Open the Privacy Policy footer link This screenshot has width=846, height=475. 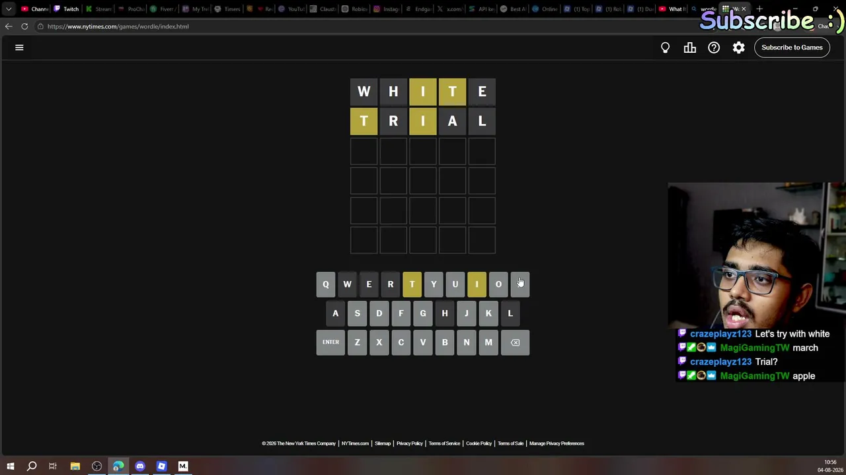point(410,443)
